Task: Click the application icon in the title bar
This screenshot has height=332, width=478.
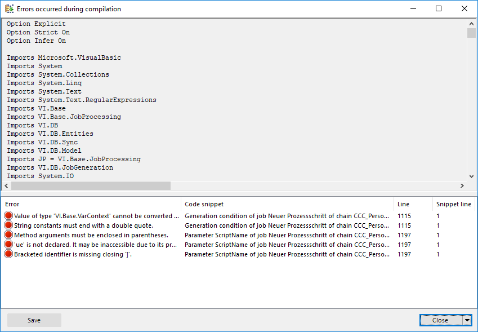Action: (9, 9)
